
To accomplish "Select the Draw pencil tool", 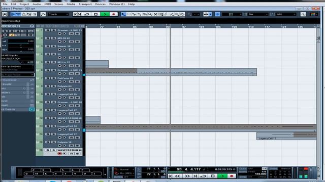I will [x=166, y=14].
